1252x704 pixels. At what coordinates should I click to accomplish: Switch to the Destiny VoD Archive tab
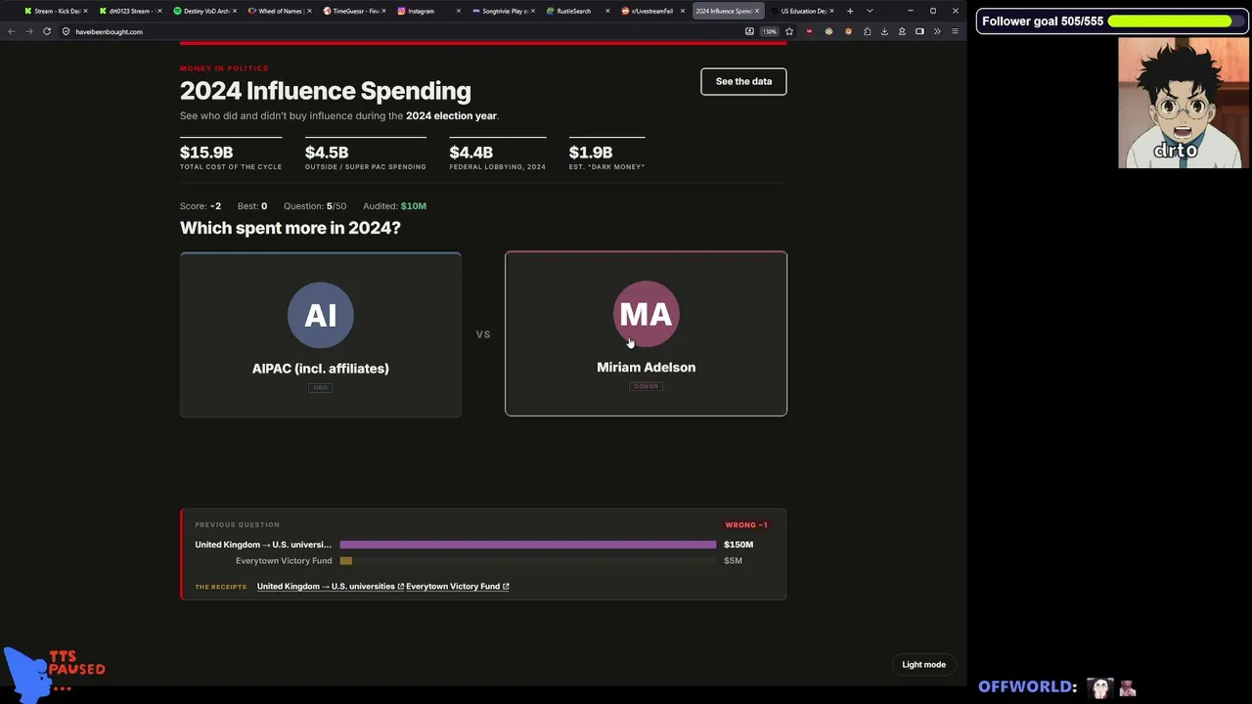pyautogui.click(x=205, y=11)
